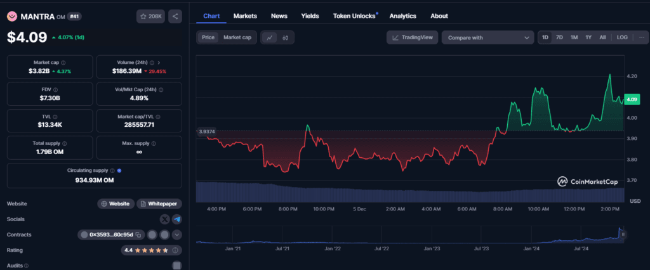Click first extra contract chain icon

pyautogui.click(x=152, y=235)
